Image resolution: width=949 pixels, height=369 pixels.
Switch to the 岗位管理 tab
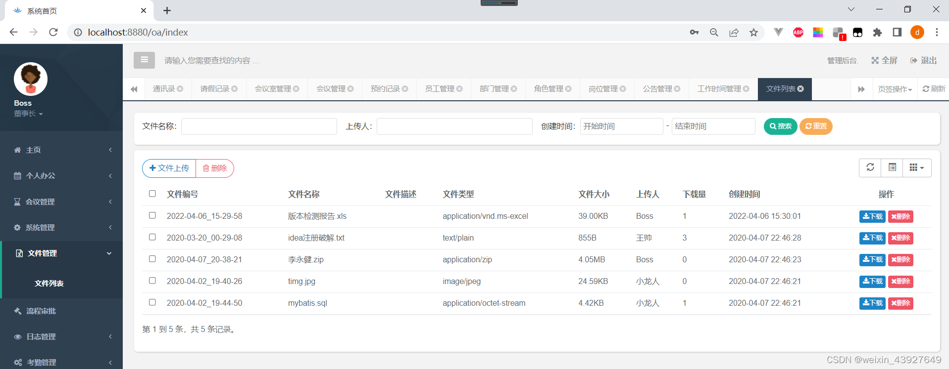click(x=603, y=89)
